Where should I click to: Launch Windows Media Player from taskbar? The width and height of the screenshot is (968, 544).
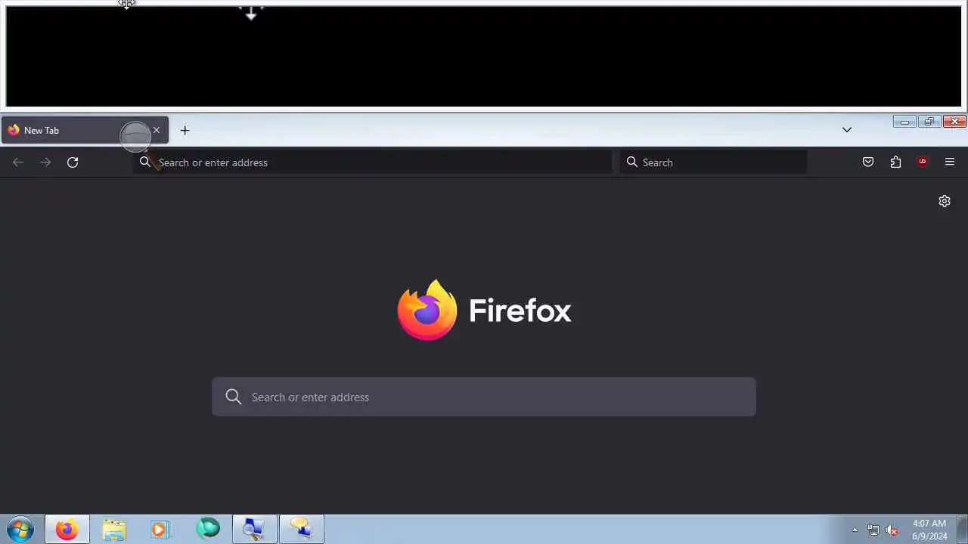click(160, 529)
